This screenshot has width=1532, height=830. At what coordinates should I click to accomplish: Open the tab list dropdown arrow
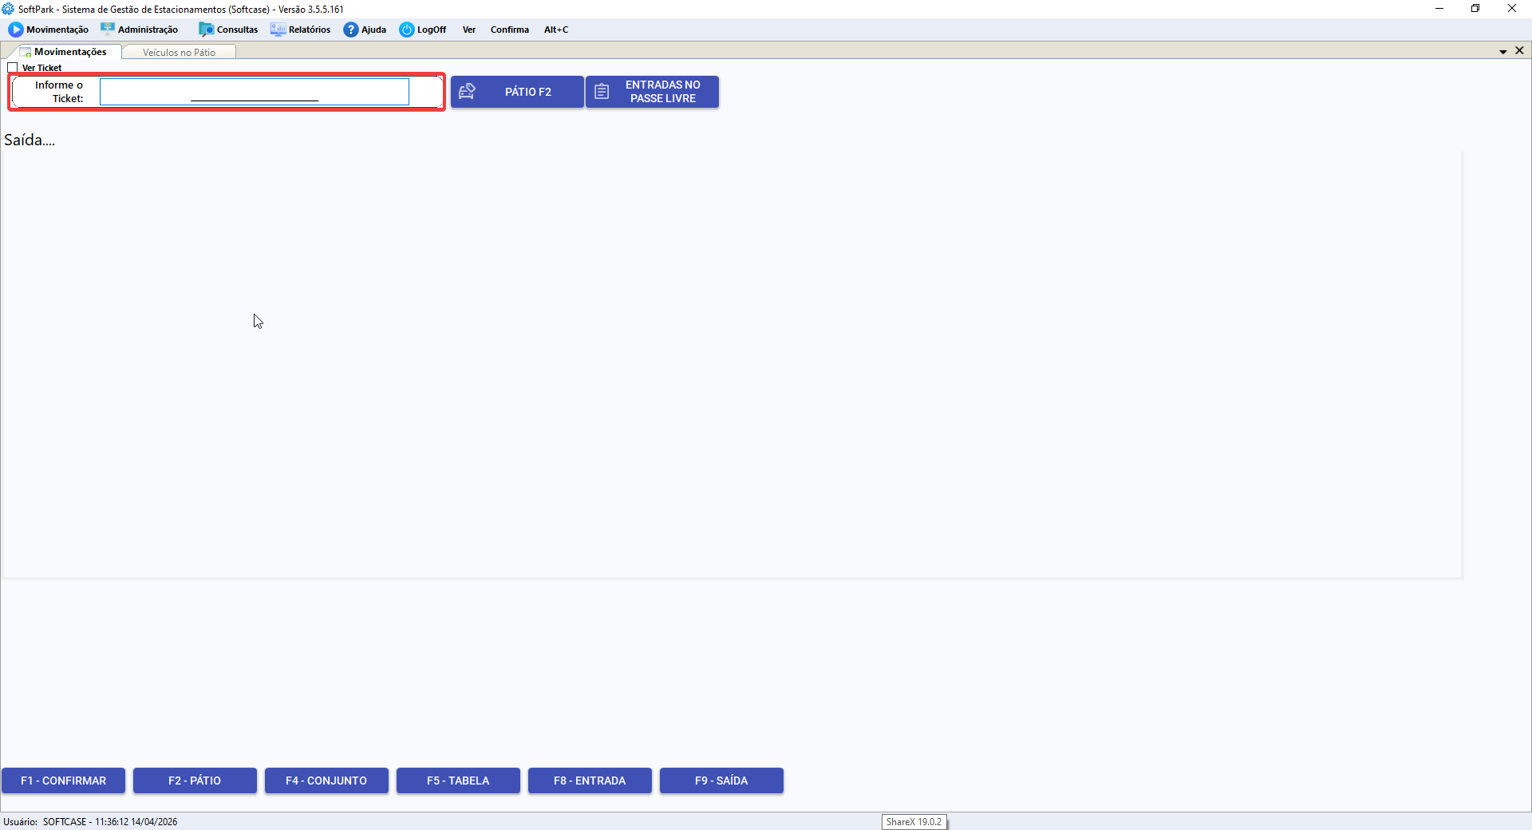[x=1503, y=51]
